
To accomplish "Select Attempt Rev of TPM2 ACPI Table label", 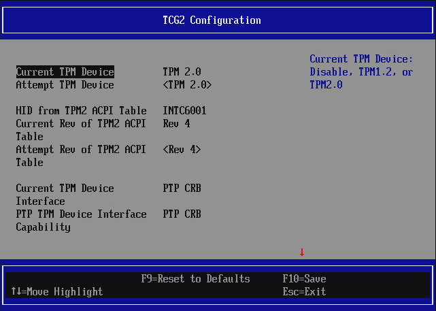I will point(81,156).
